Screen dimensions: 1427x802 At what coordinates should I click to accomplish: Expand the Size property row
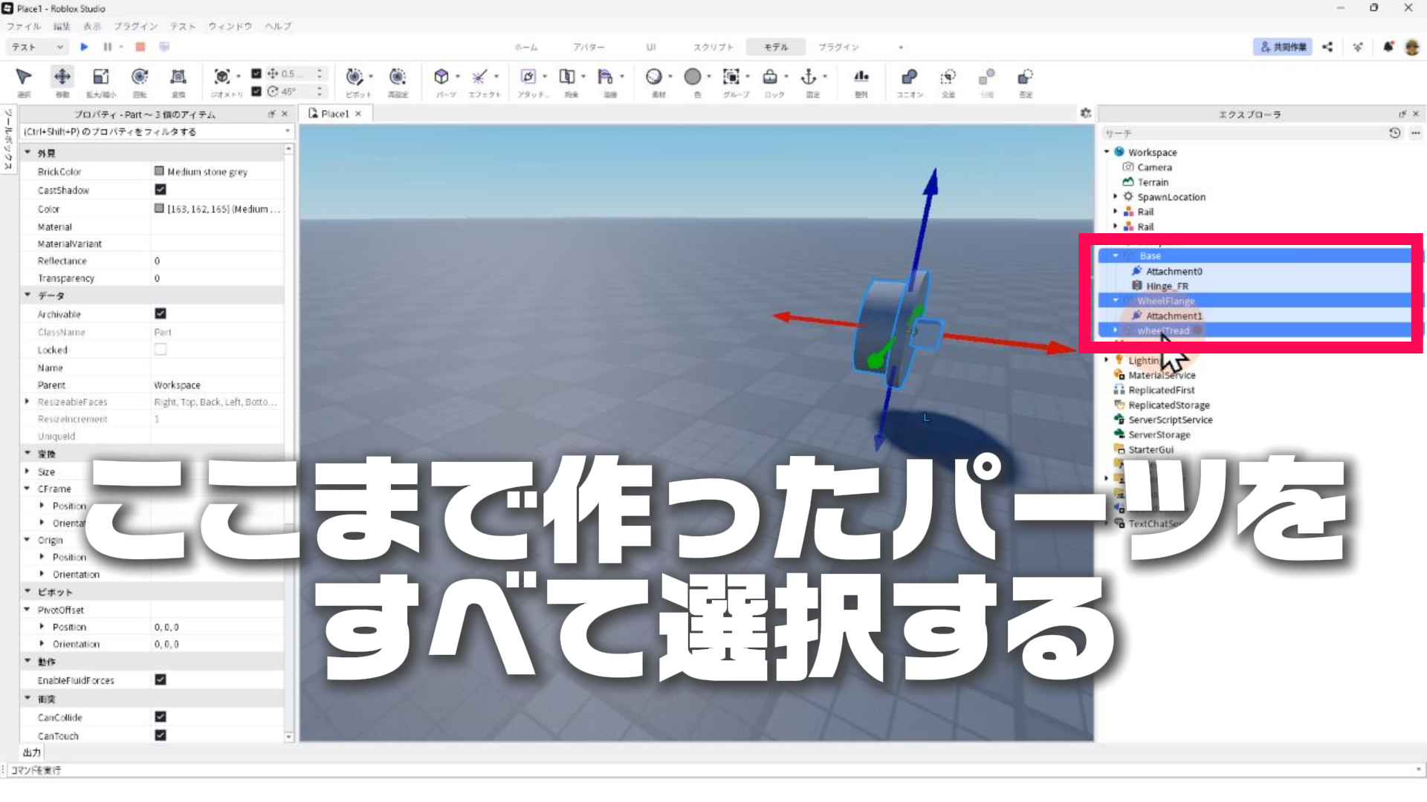(27, 472)
